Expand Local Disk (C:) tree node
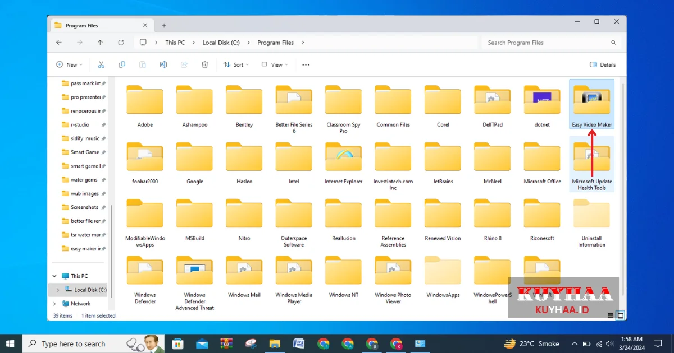 57,290
